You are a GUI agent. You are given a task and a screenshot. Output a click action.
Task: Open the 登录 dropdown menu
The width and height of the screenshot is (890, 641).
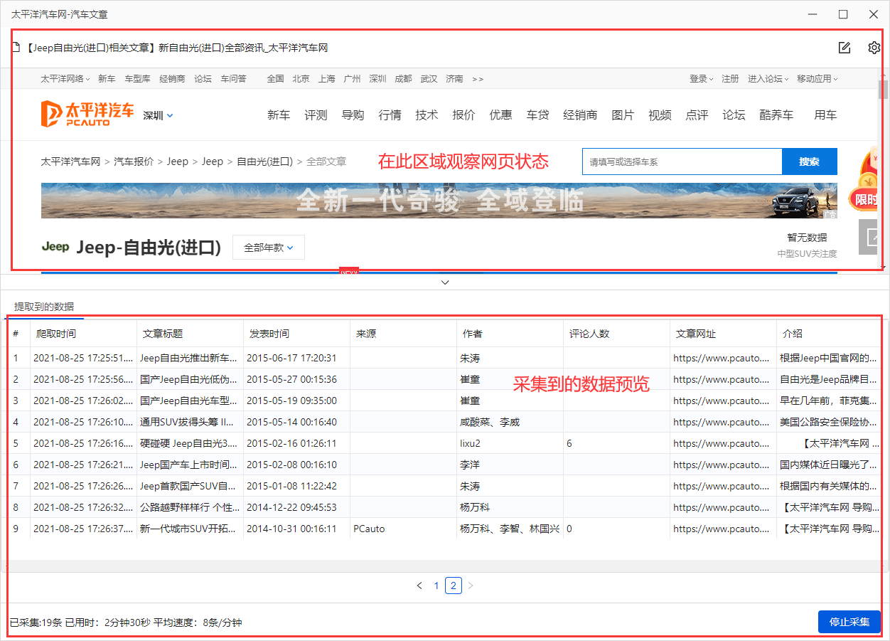[701, 79]
